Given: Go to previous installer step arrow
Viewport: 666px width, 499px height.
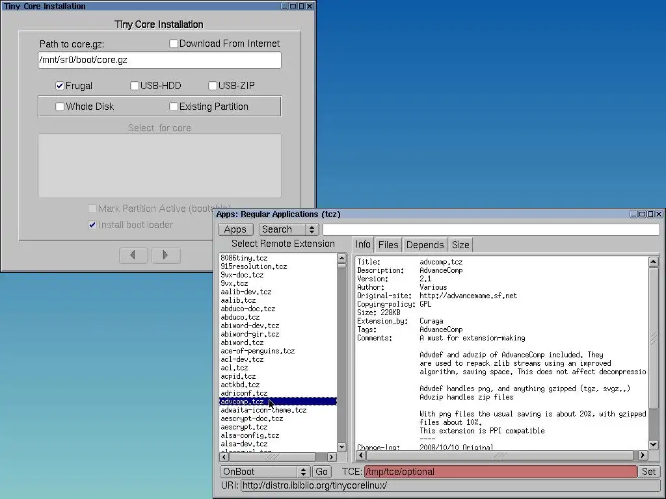Looking at the screenshot, I should tap(133, 255).
